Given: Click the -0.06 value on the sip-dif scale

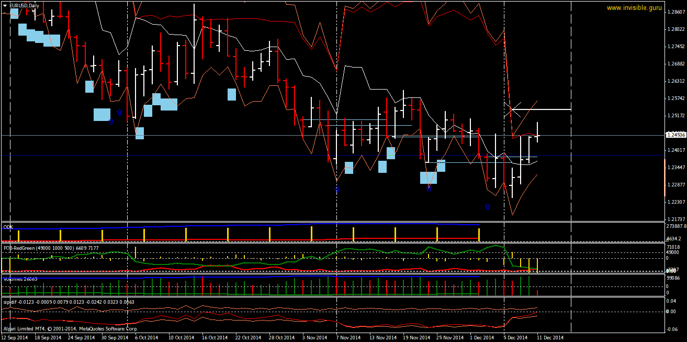Looking at the screenshot, I should click(x=672, y=329).
